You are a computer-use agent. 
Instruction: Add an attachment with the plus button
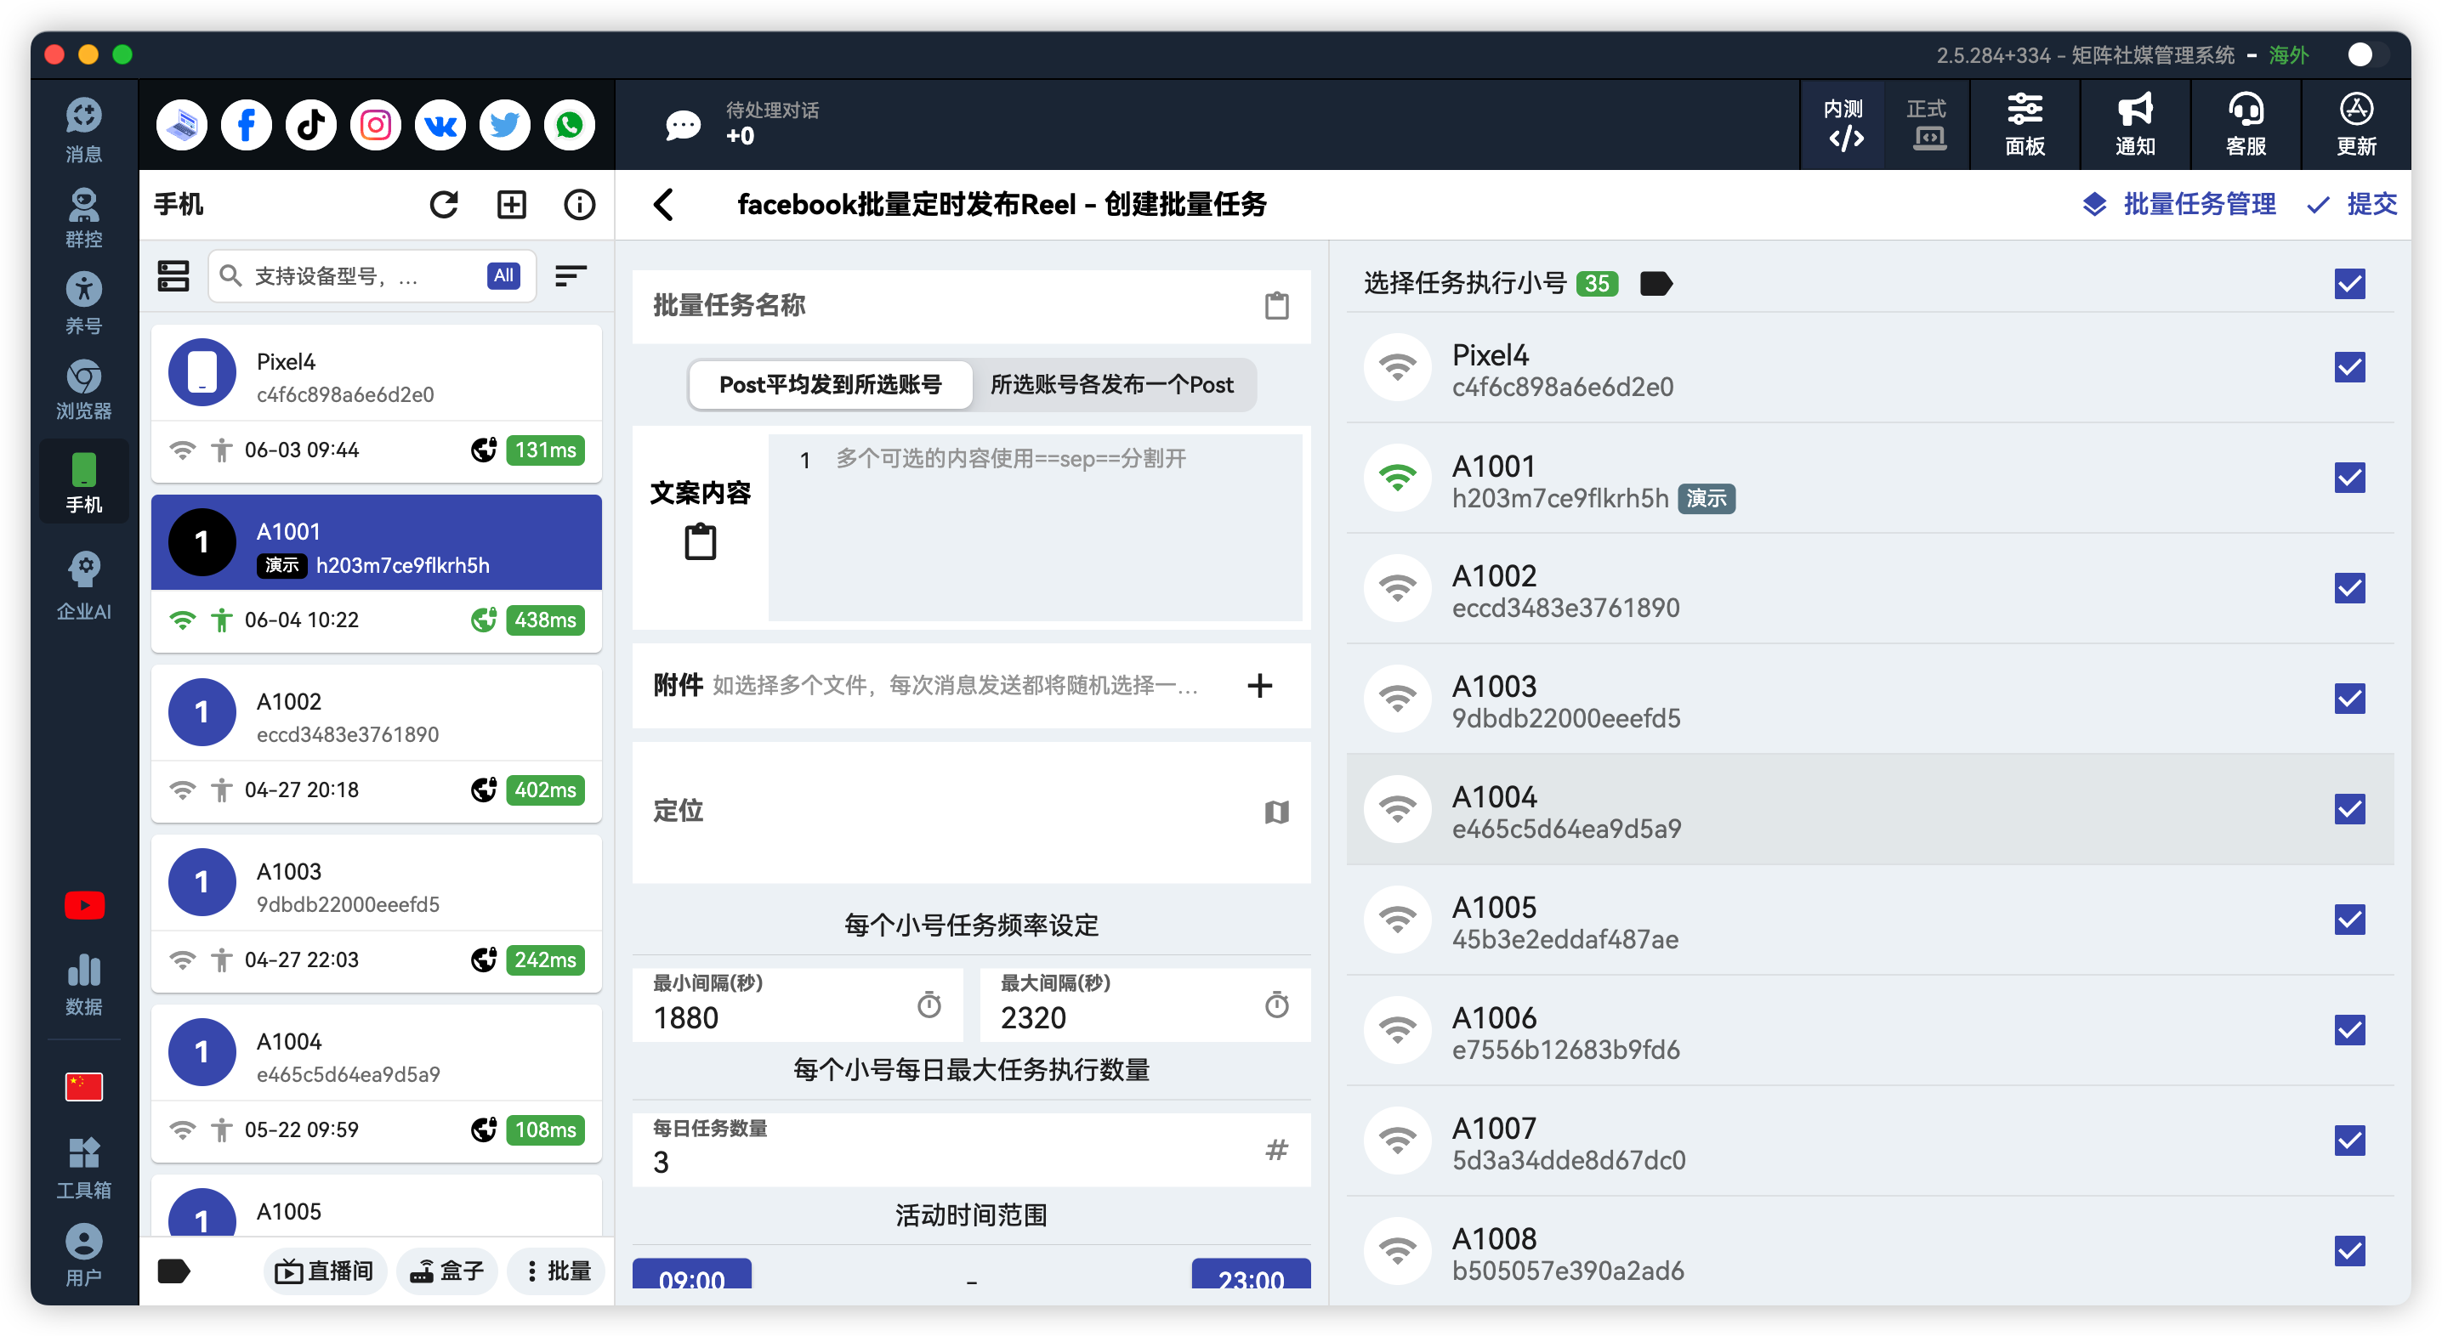click(1259, 685)
